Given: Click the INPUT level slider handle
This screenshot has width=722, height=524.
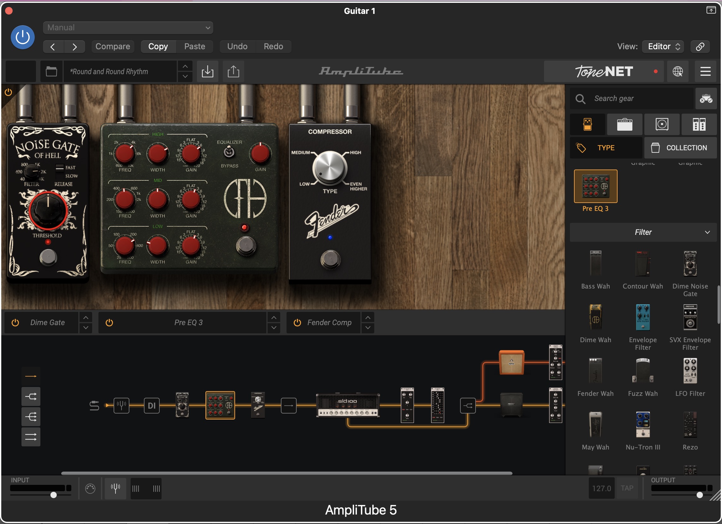Looking at the screenshot, I should 53,495.
